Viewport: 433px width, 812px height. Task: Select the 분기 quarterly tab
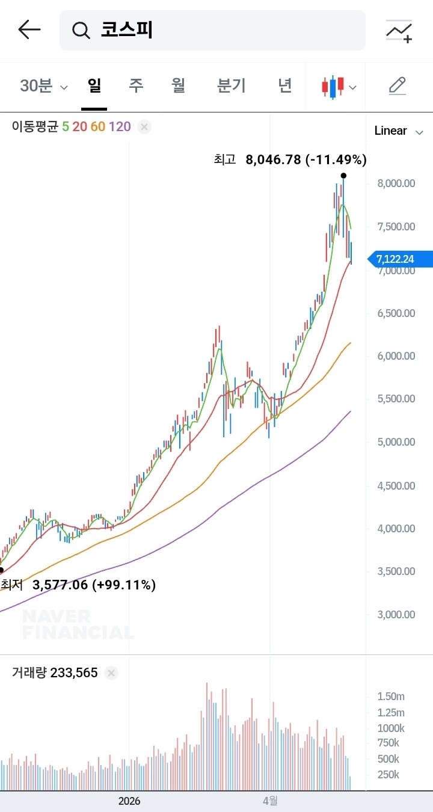[x=232, y=86]
